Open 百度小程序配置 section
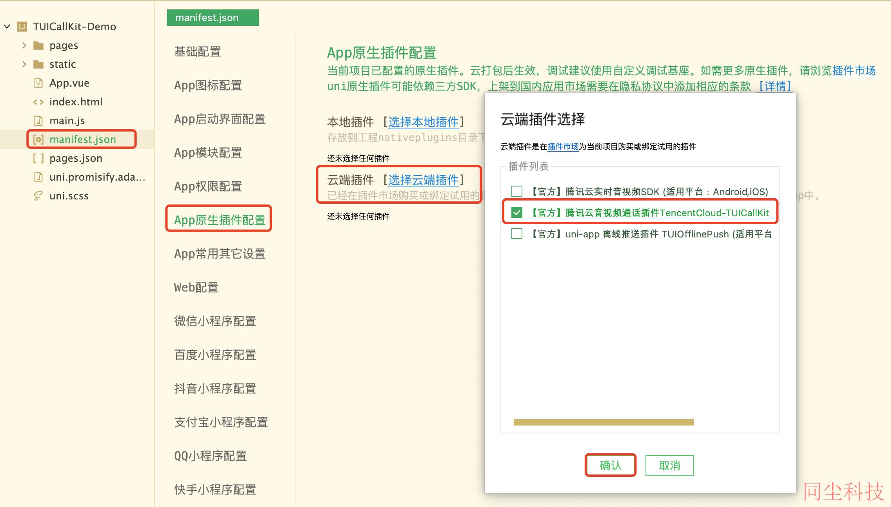This screenshot has width=891, height=507. point(215,355)
